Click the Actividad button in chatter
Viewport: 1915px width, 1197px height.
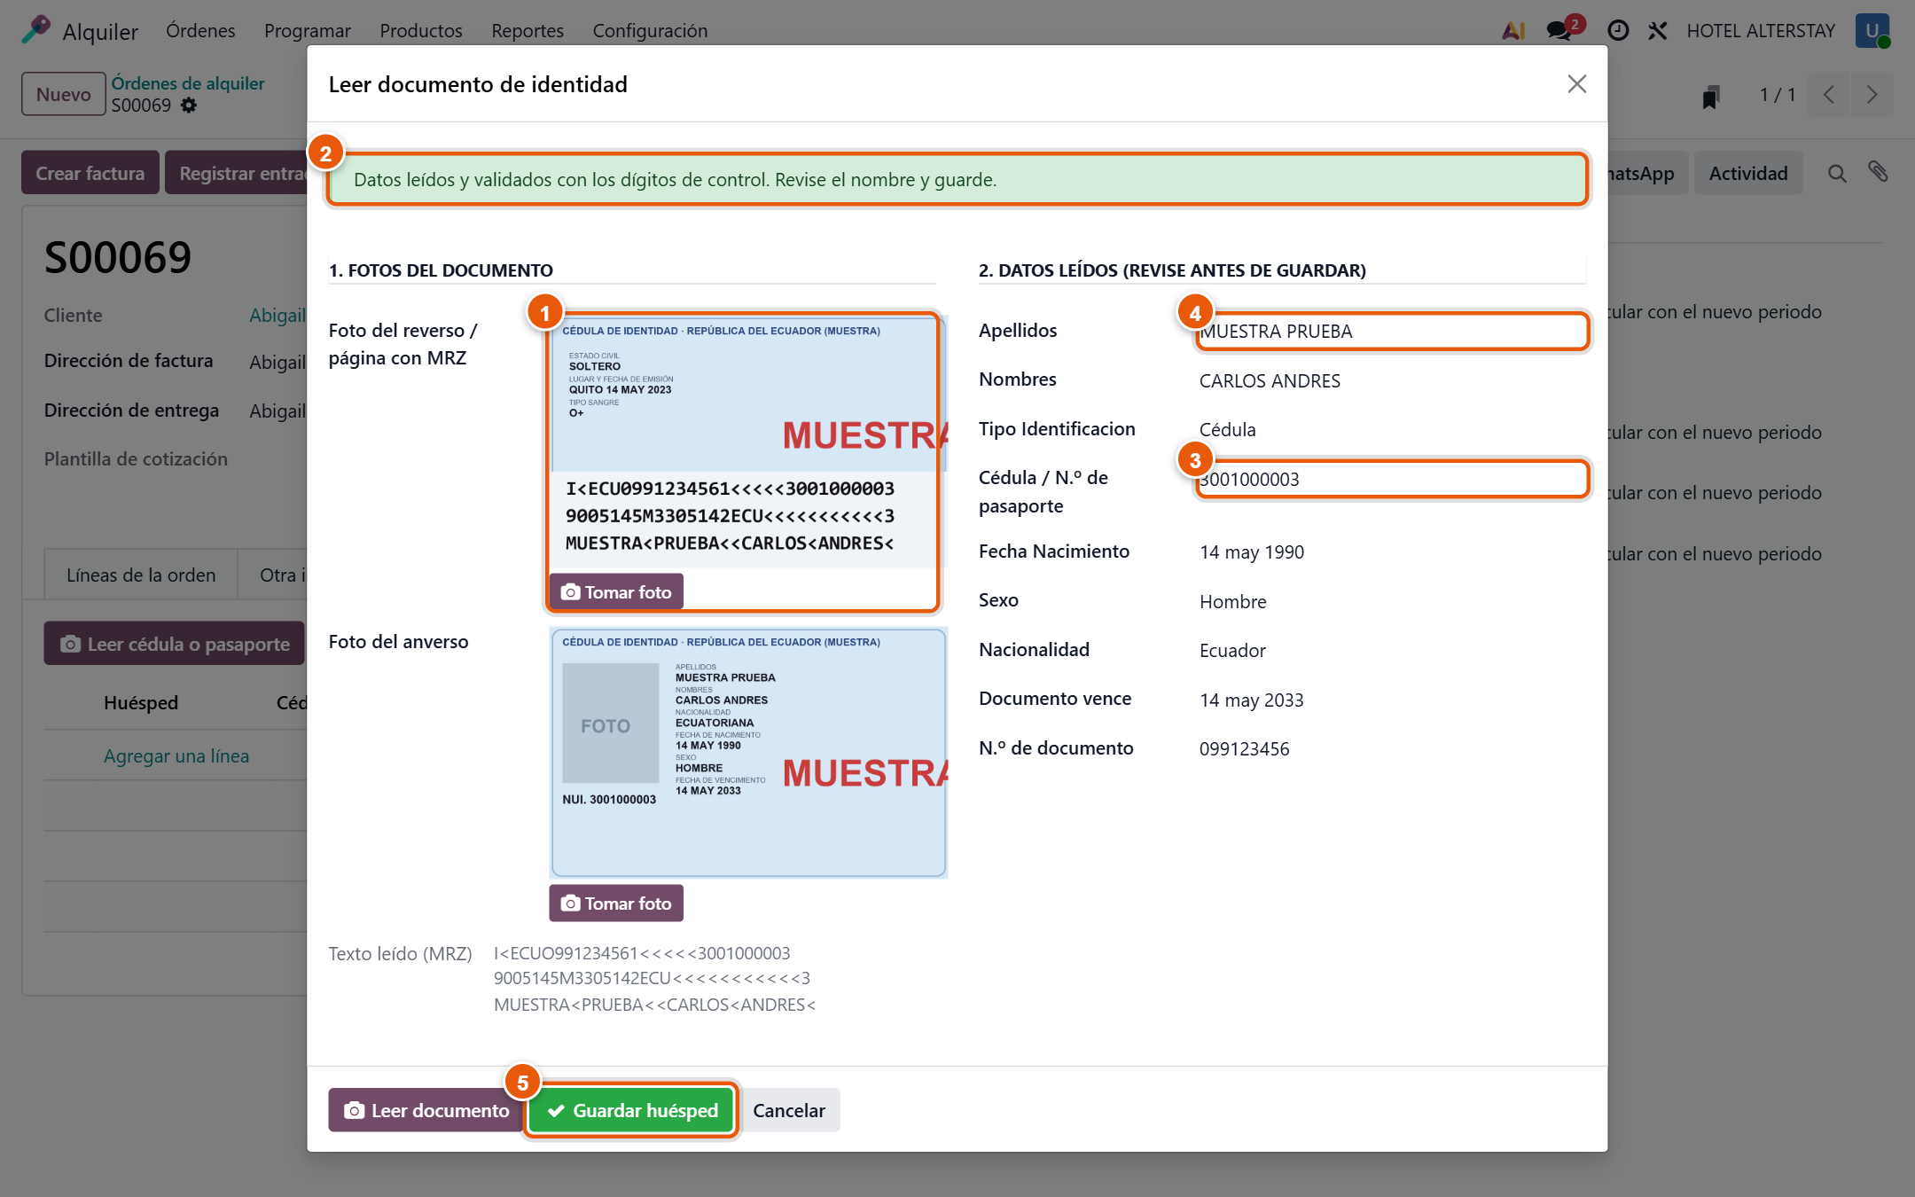point(1748,173)
